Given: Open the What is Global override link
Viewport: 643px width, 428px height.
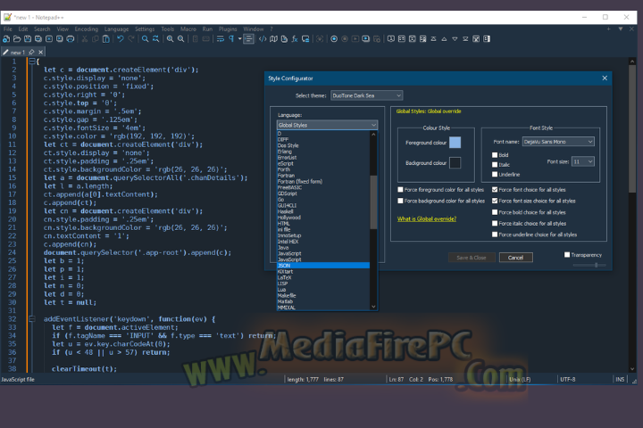Looking at the screenshot, I should [427, 218].
